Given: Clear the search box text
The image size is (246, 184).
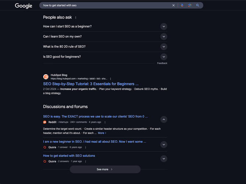Looking at the screenshot, I should click(x=174, y=6).
